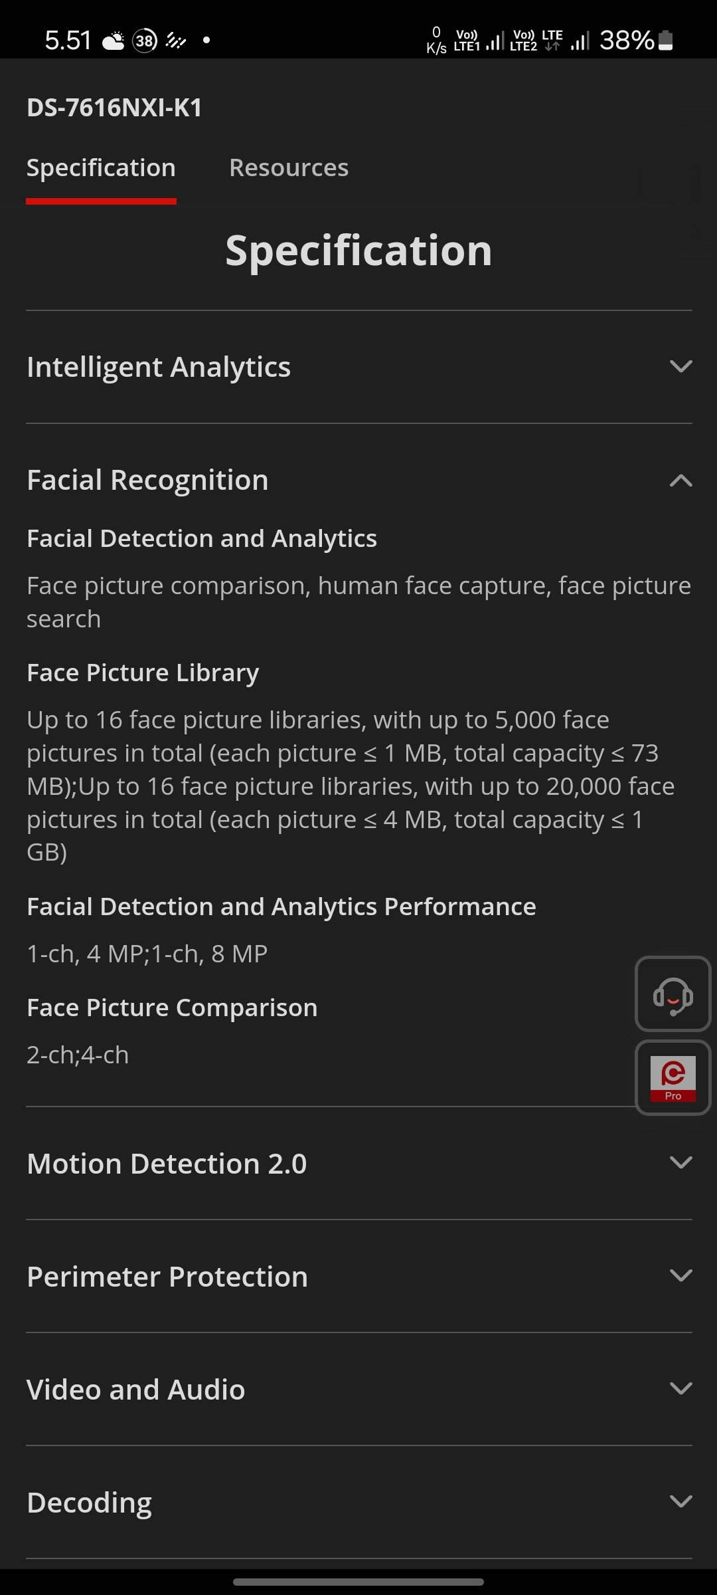The width and height of the screenshot is (717, 1595).
Task: Tap the Facial Recognition heading
Action: pyautogui.click(x=147, y=480)
